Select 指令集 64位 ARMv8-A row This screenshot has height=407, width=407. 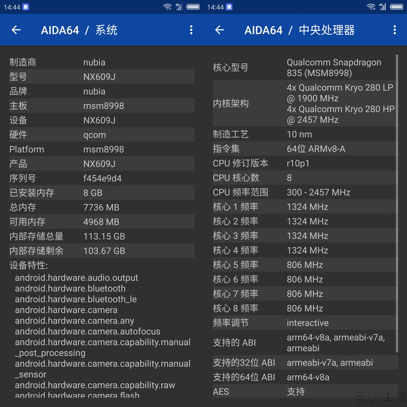tap(305, 149)
